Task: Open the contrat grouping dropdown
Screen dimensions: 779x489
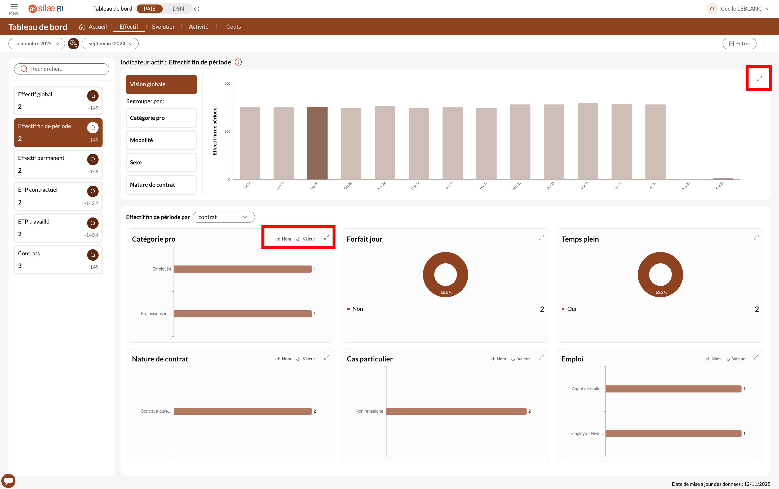Action: [x=223, y=217]
